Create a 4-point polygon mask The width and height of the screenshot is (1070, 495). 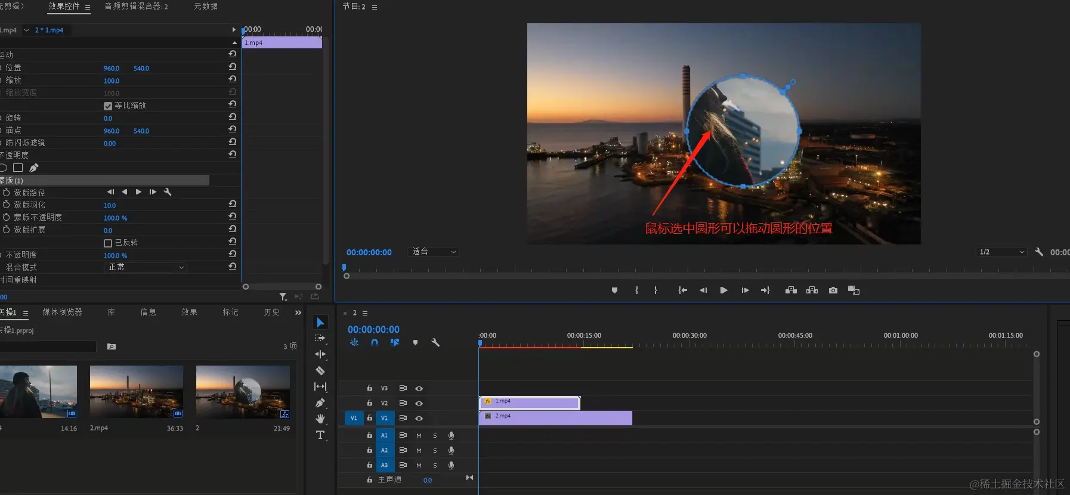click(x=18, y=168)
